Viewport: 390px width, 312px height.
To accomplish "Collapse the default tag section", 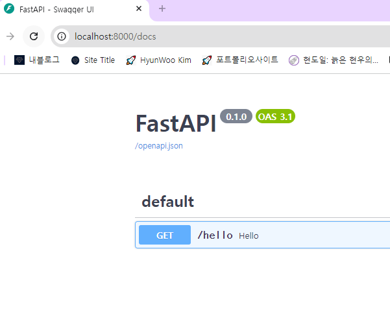I will (x=168, y=202).
